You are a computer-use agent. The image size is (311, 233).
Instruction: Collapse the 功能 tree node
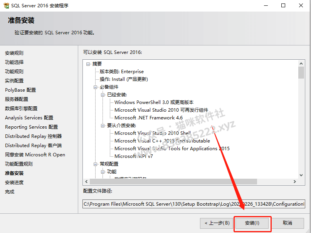pyautogui.click(x=103, y=172)
